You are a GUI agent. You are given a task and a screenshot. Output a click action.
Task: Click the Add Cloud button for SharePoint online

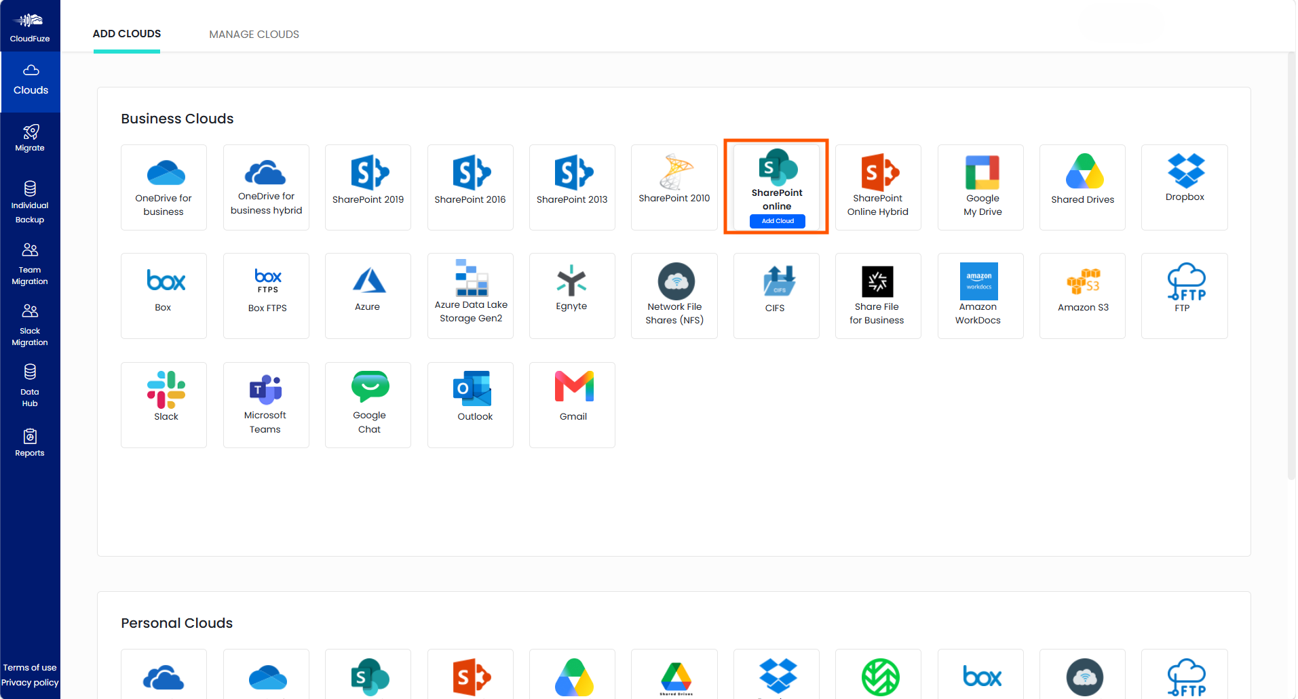pos(778,221)
